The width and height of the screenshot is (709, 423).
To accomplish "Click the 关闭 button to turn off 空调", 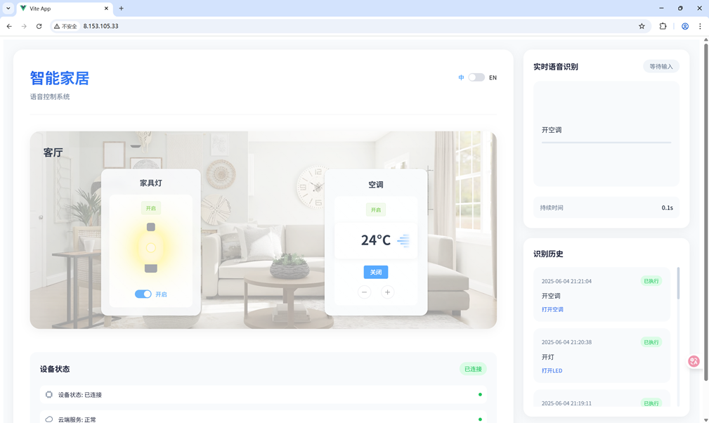I will 376,272.
